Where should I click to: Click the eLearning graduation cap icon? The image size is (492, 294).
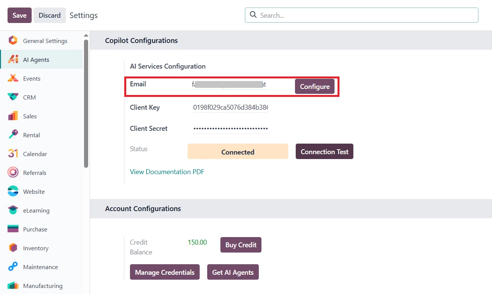(13, 210)
